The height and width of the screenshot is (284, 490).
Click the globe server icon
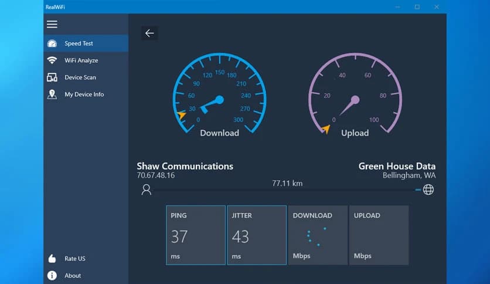428,190
